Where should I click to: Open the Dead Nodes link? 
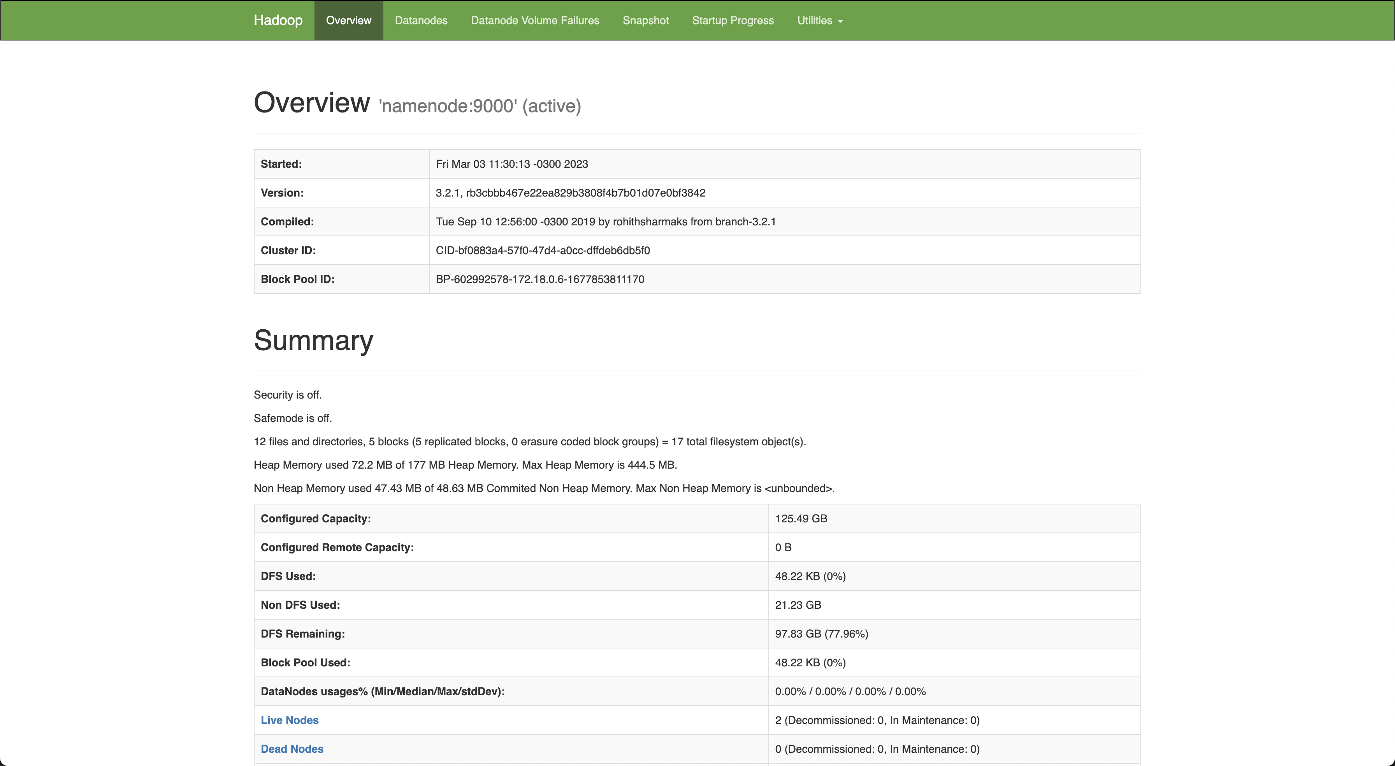point(292,748)
